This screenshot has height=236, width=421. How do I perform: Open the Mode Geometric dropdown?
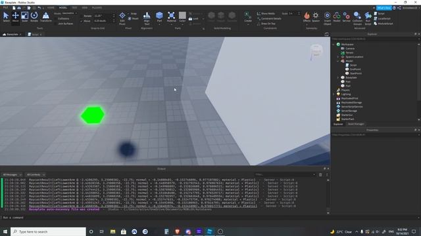click(70, 13)
